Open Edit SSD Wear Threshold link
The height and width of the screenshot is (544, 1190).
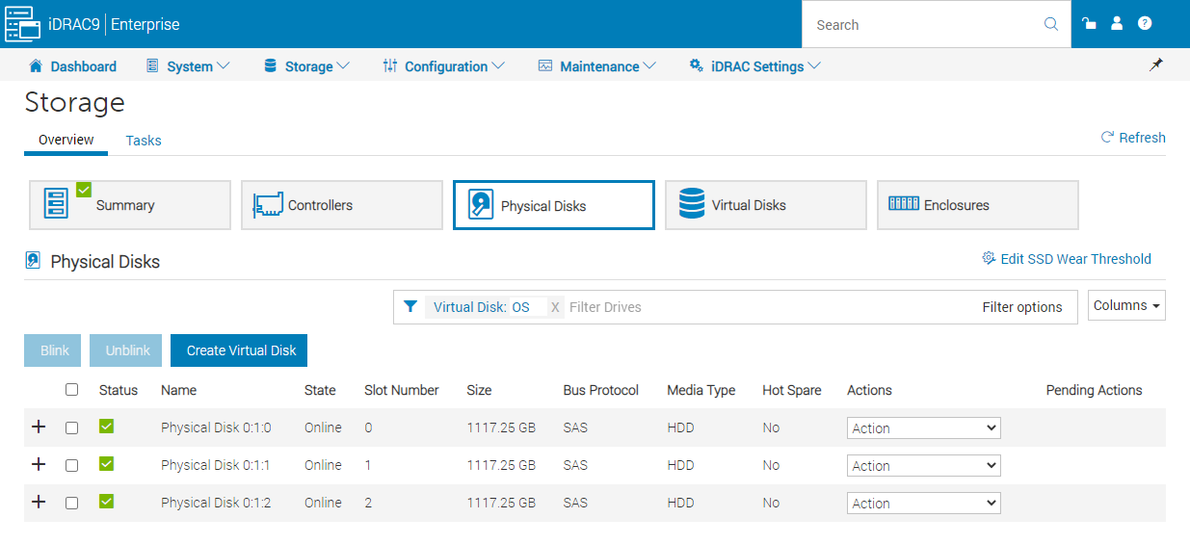point(1066,258)
